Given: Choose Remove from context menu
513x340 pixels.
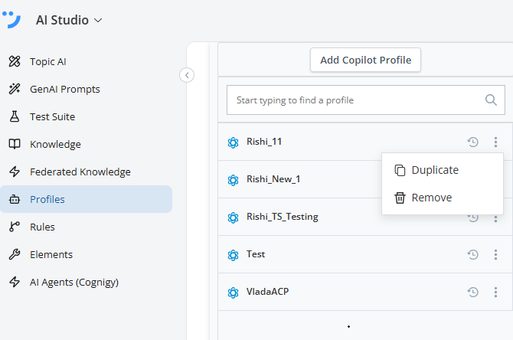Looking at the screenshot, I should 443,198.
